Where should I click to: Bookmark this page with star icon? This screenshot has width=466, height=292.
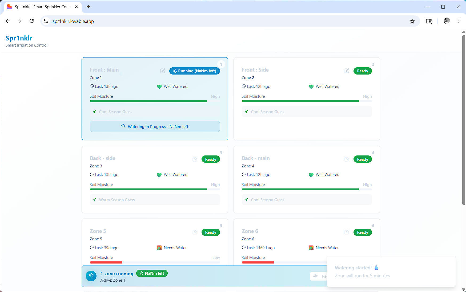click(412, 21)
